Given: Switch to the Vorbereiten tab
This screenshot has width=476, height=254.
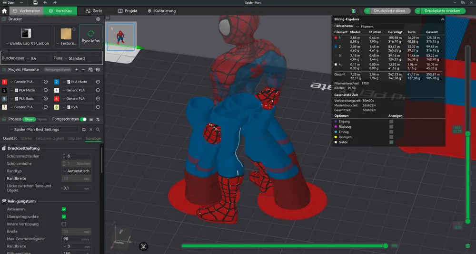Looking at the screenshot, I should [26, 11].
